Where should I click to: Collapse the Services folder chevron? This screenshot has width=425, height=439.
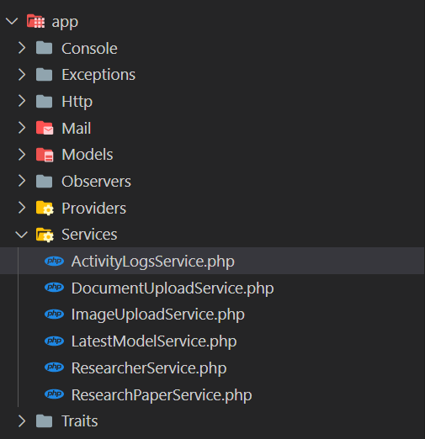pyautogui.click(x=22, y=235)
